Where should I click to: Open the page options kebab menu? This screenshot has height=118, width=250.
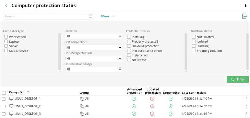[x=245, y=6]
